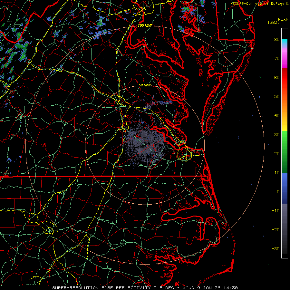Click the SUPER-RESOLUTION BASE REFLECTIVITY caption text
The image size is (290, 290).
(101, 288)
